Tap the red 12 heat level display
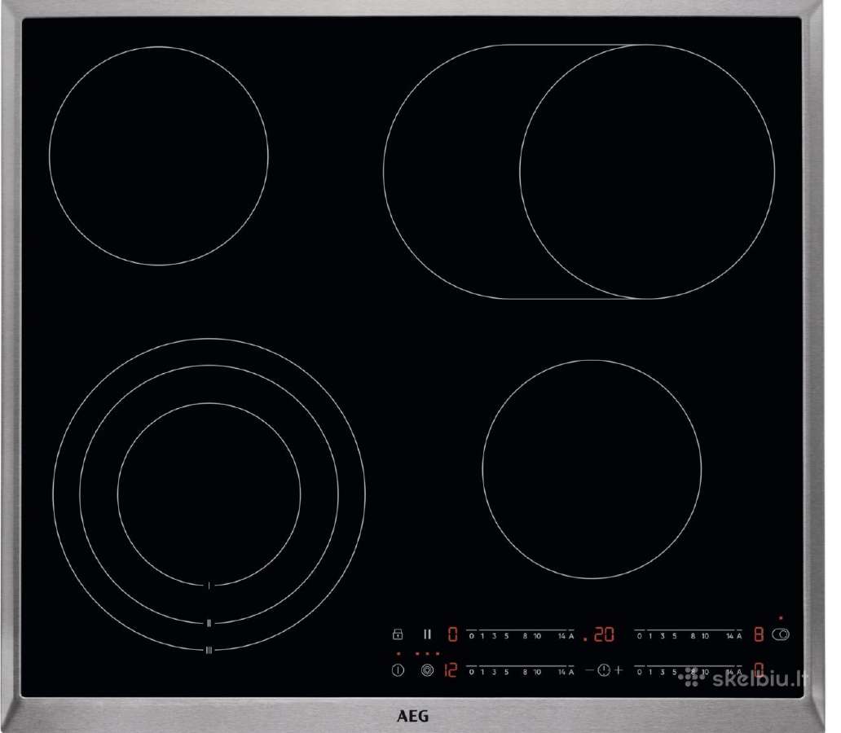The height and width of the screenshot is (733, 841). [451, 670]
